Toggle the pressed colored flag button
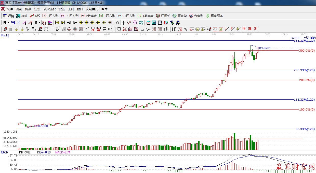Screen dimensions: 316x173 [x=50, y=23]
